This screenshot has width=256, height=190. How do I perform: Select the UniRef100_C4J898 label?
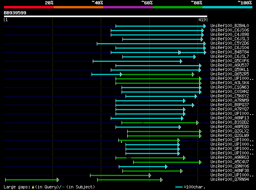pyautogui.click(x=230, y=35)
